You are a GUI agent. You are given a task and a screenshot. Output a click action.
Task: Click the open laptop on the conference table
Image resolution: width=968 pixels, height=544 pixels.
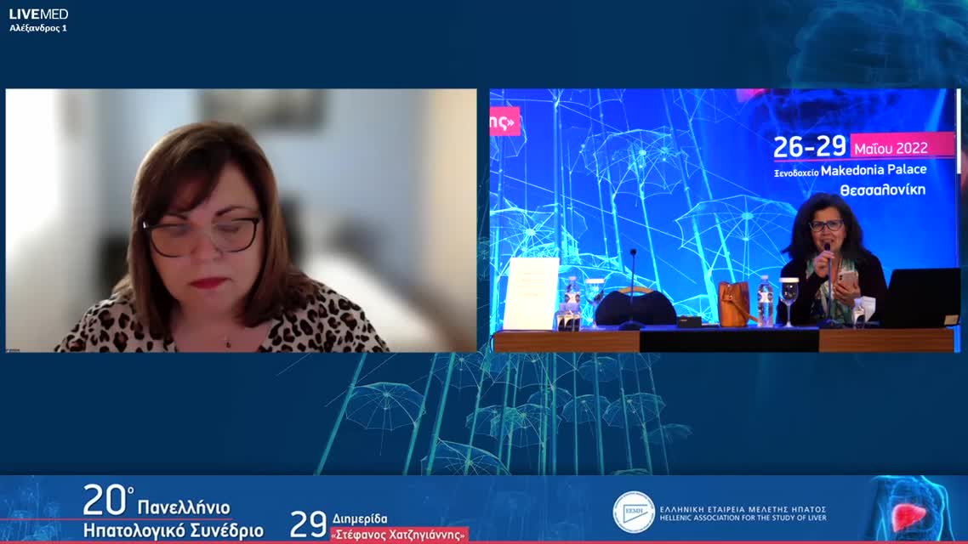pyautogui.click(x=921, y=297)
